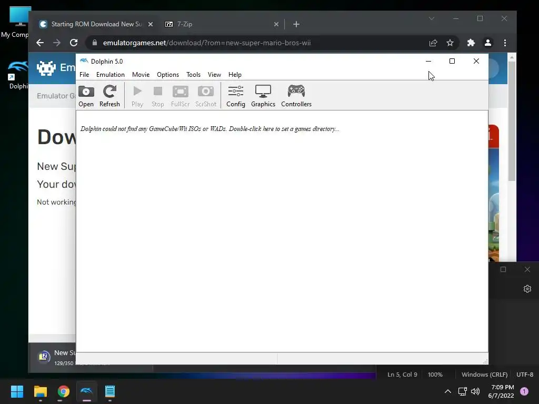
Task: Open the Movie menu
Action: pyautogui.click(x=141, y=75)
